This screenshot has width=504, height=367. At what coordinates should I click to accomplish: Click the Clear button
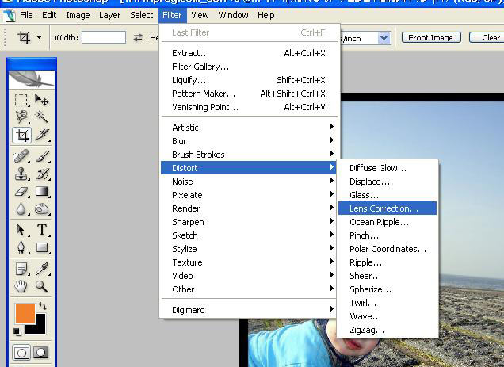click(487, 37)
